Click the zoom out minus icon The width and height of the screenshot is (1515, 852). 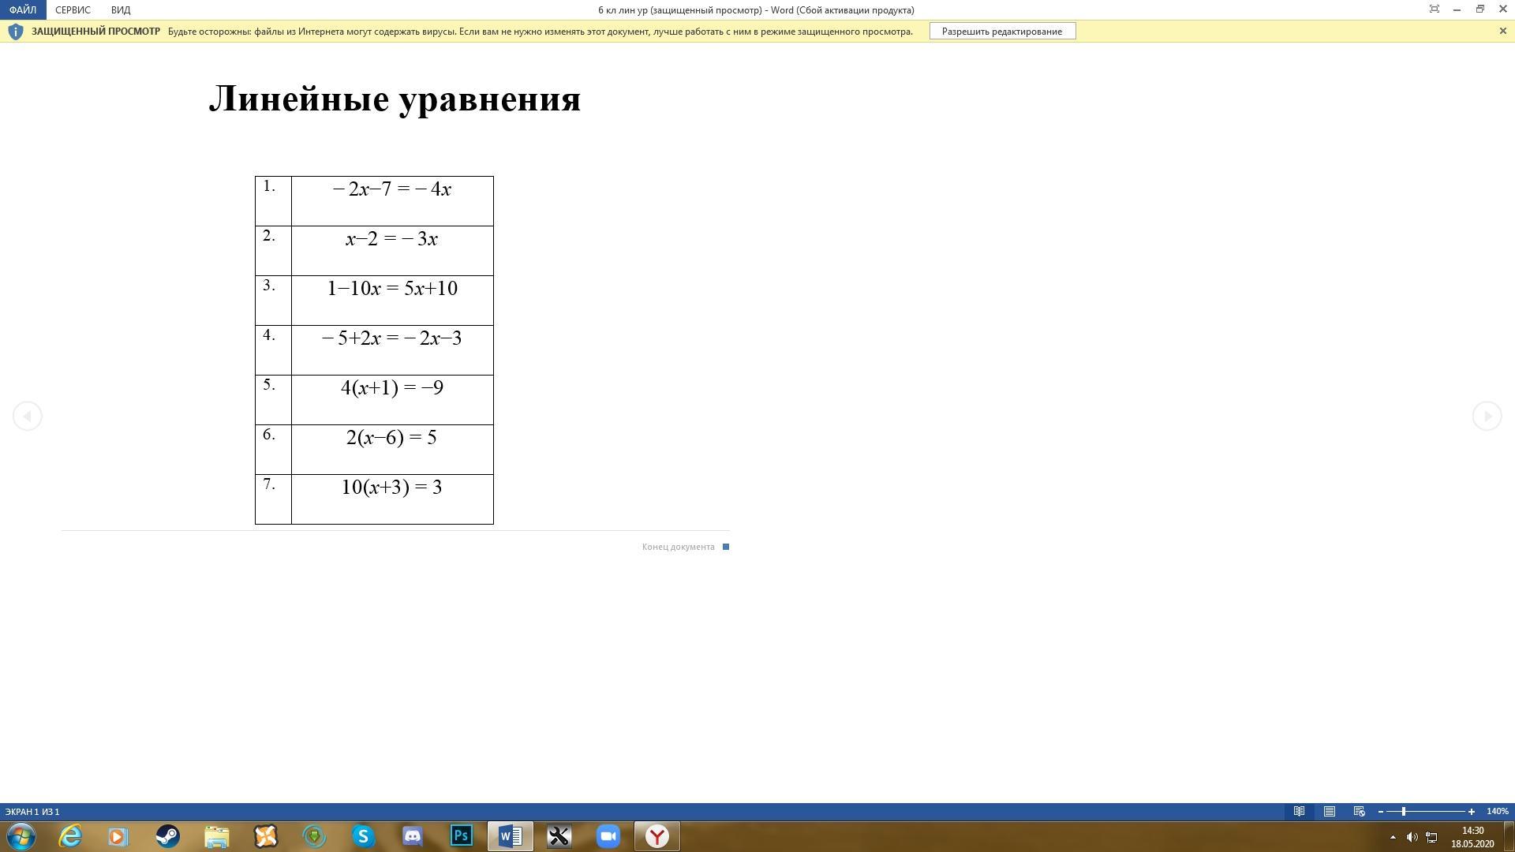pos(1381,811)
